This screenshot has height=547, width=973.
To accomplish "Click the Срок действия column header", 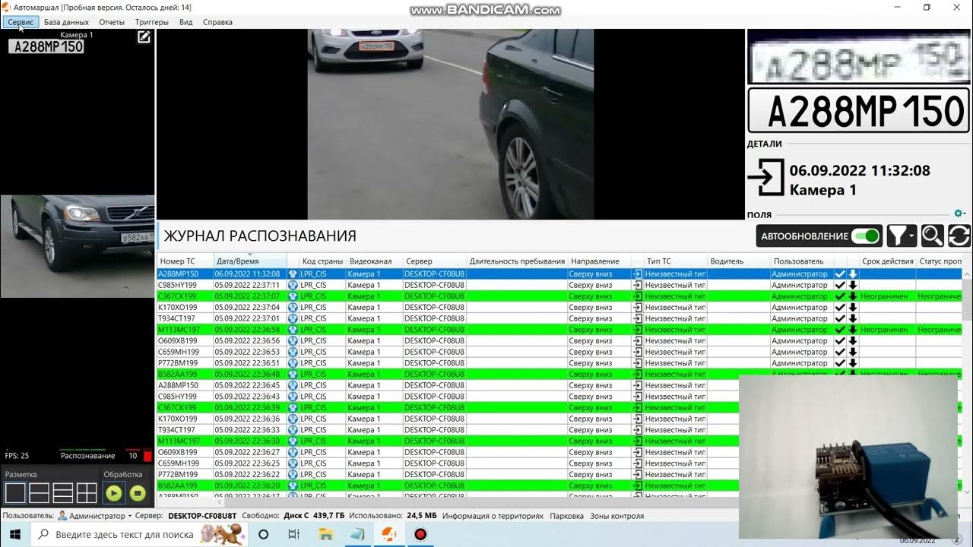I will tap(888, 261).
